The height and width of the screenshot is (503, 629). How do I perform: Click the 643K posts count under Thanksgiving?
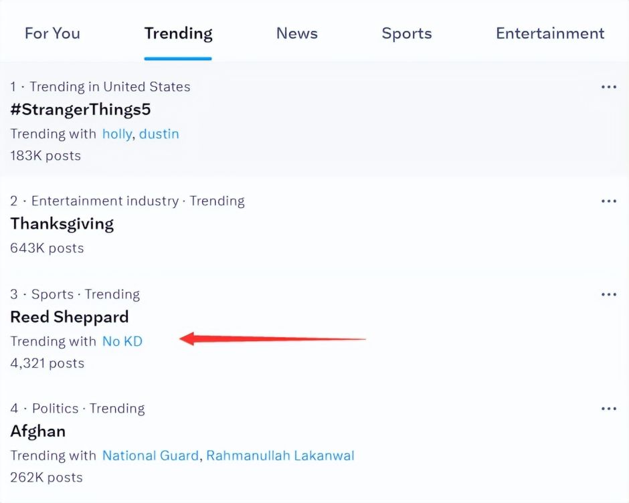point(47,248)
